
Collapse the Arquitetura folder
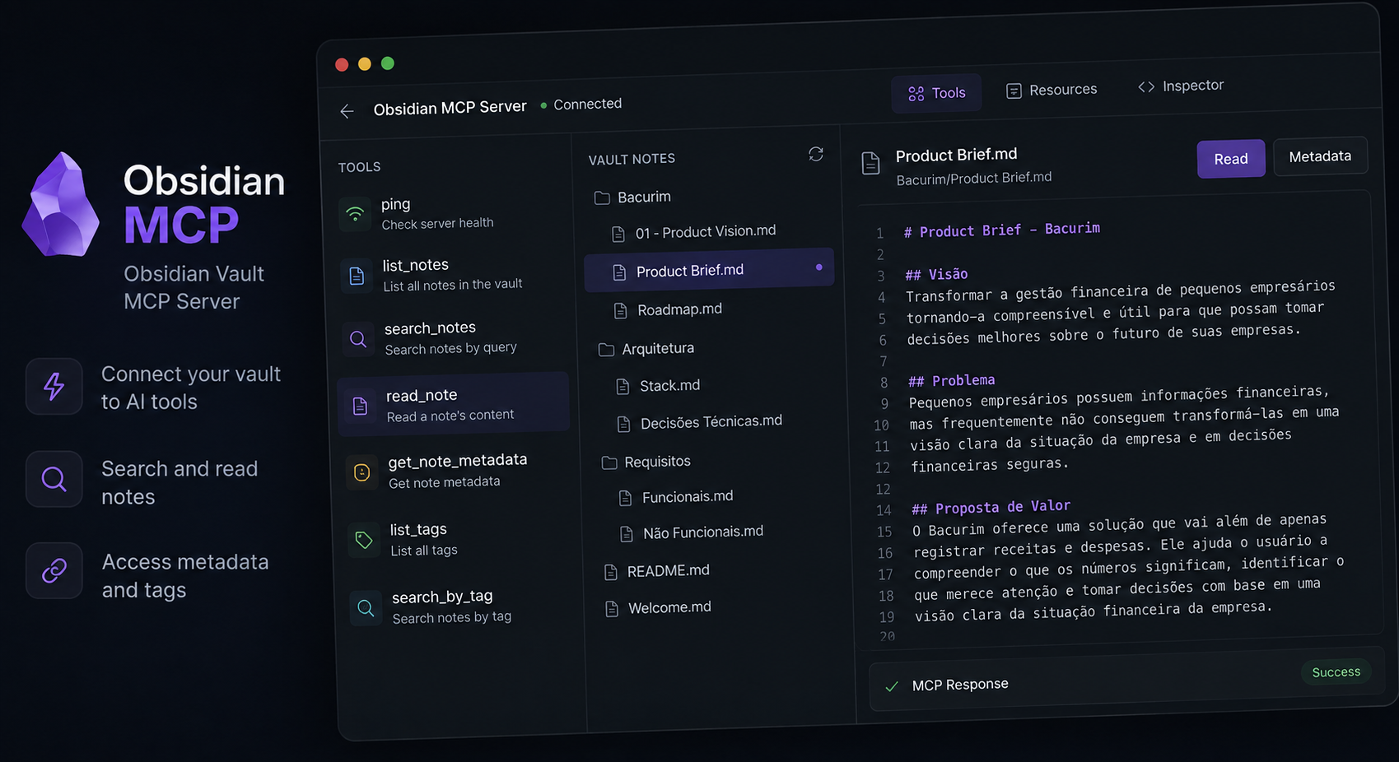click(x=647, y=349)
